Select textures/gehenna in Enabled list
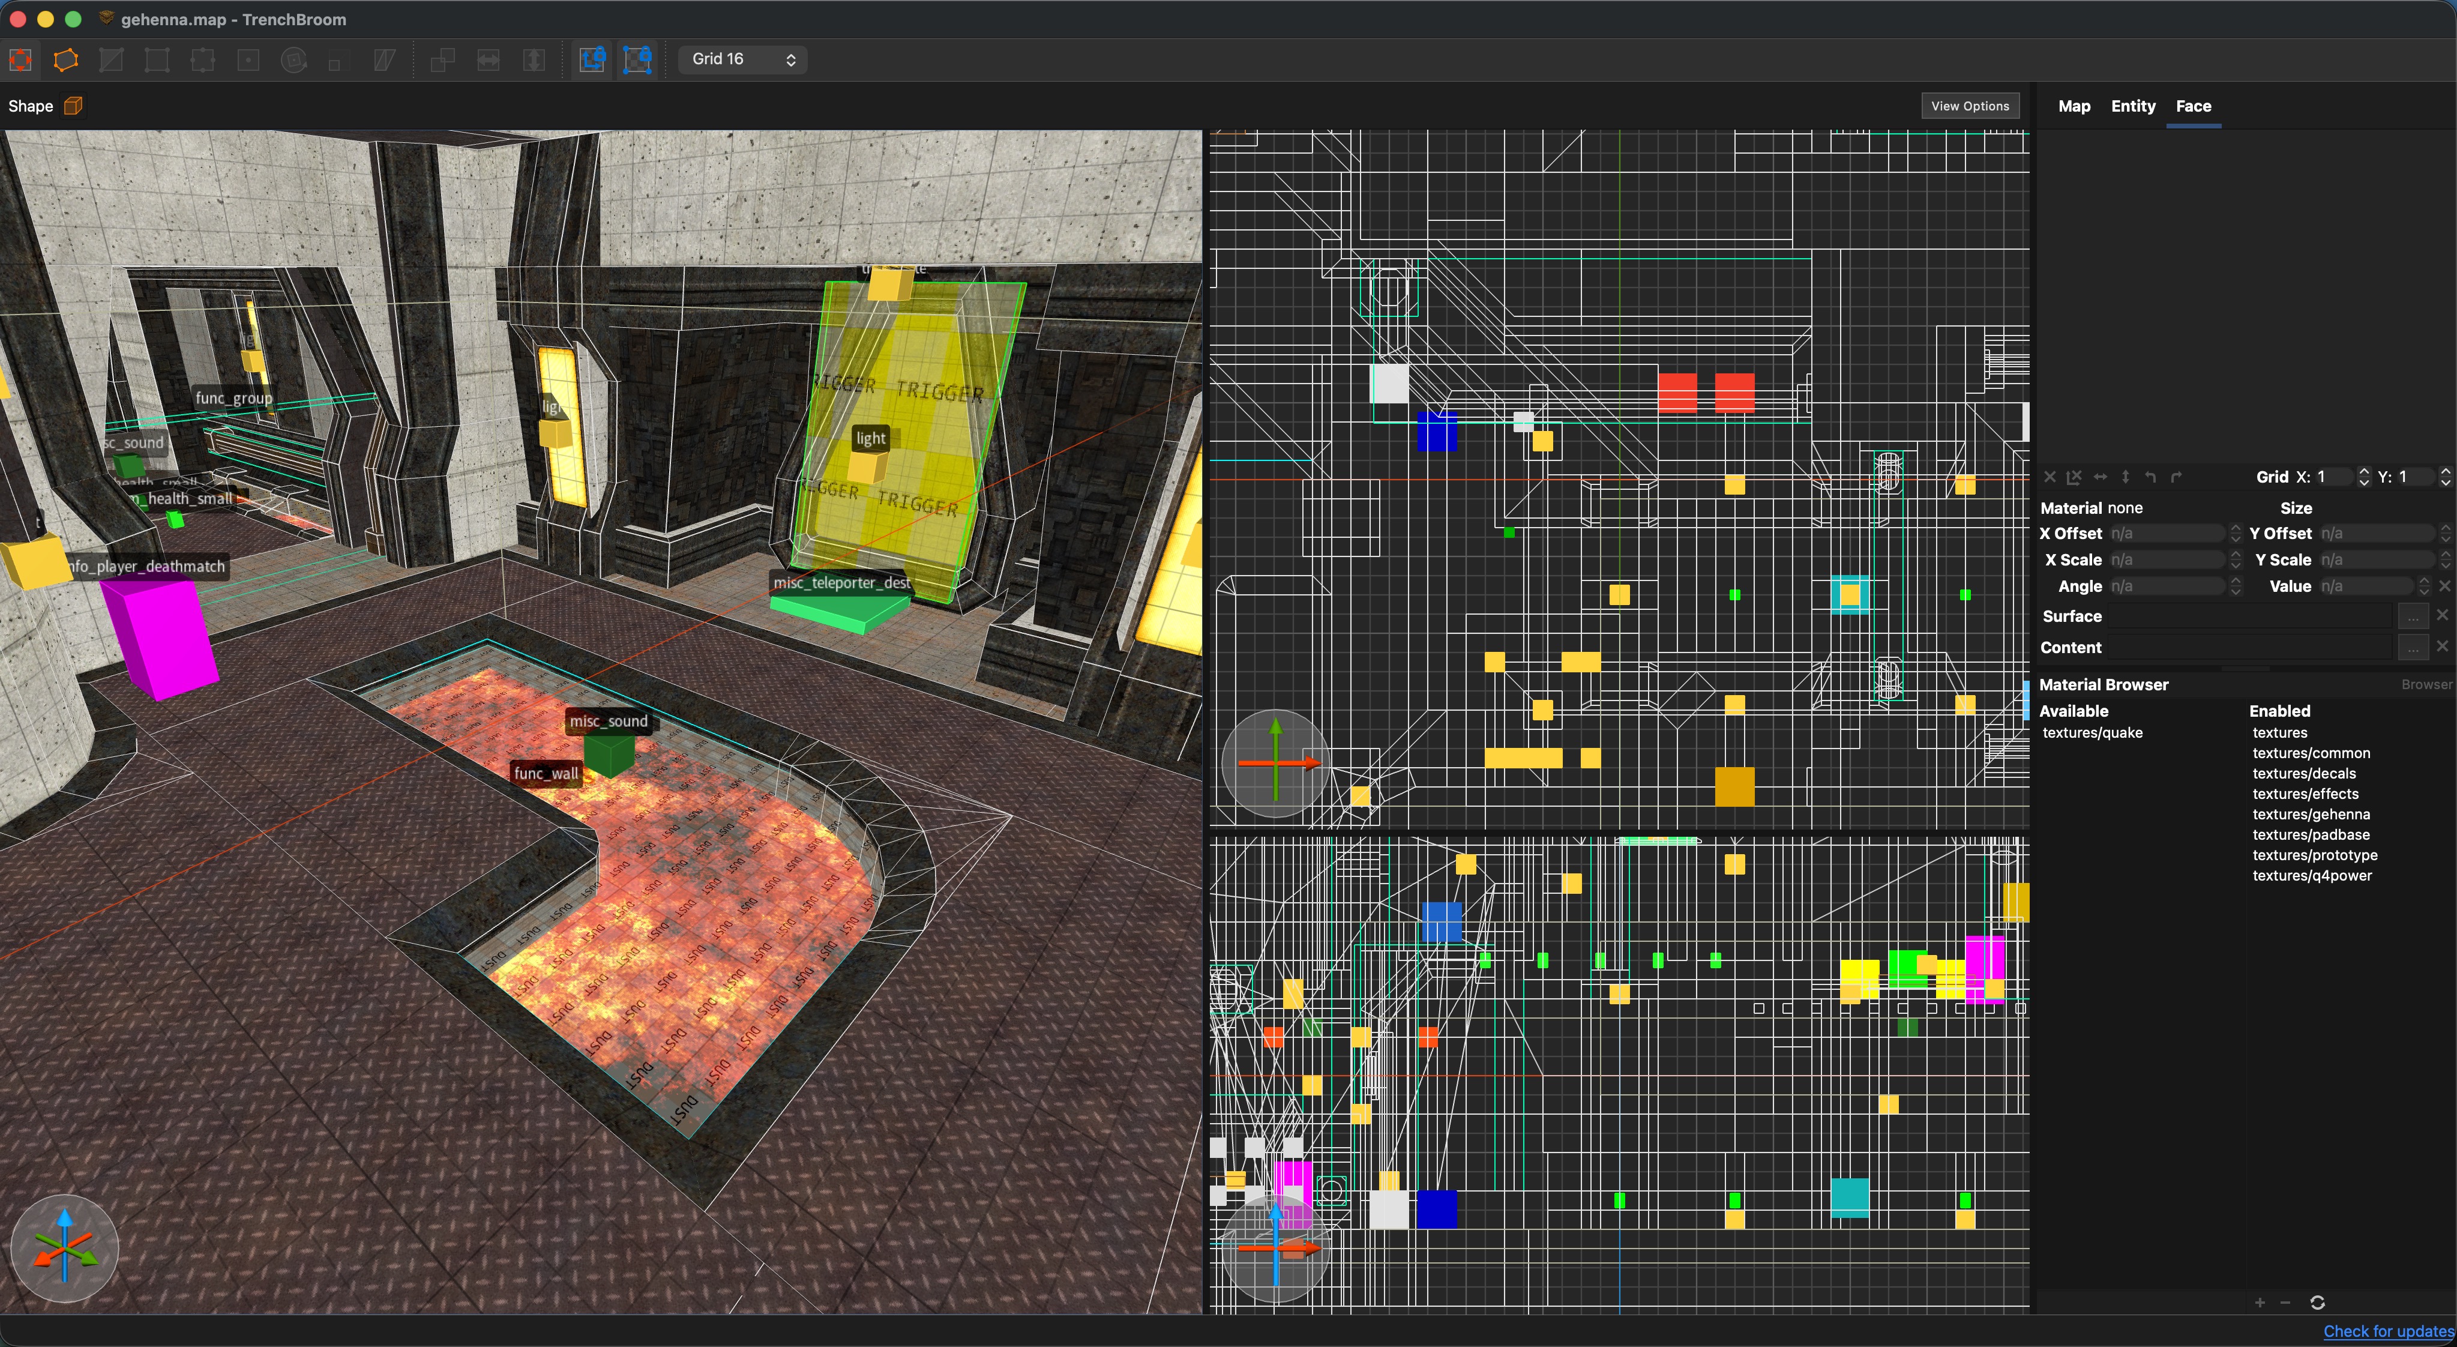 tap(2310, 815)
